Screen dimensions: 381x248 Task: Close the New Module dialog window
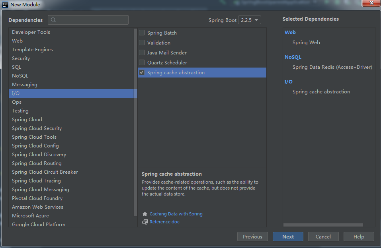370,4
